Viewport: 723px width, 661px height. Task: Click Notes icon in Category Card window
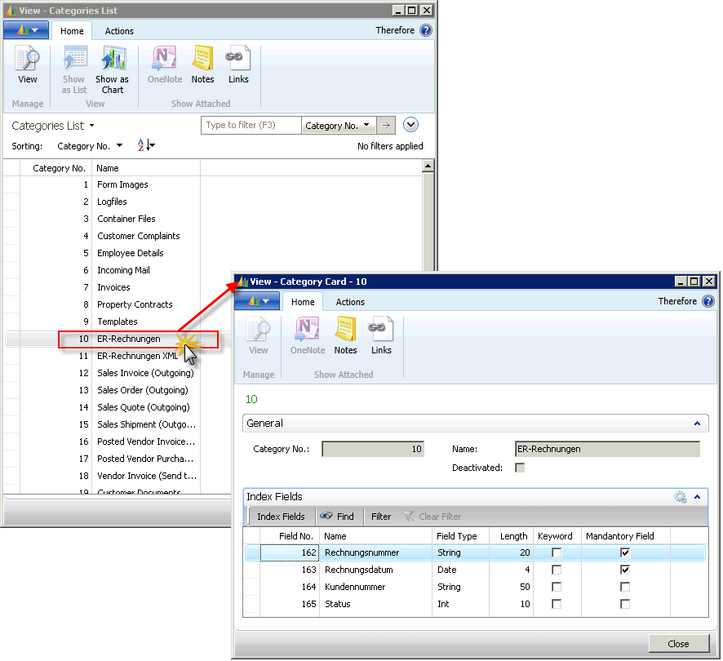(345, 336)
